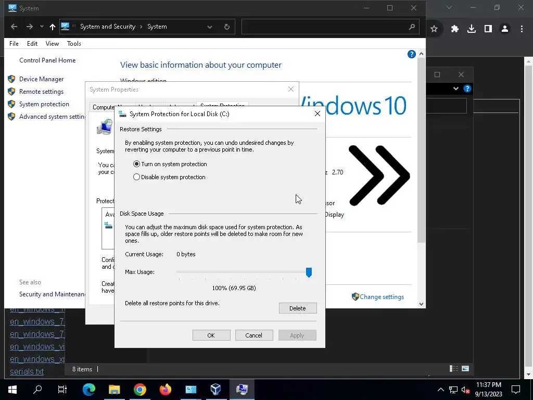
Task: Open the View menu
Action: (x=52, y=44)
